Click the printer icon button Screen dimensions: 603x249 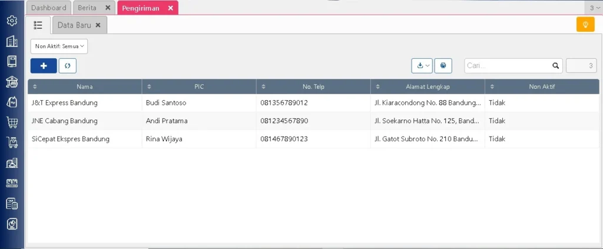(443, 66)
